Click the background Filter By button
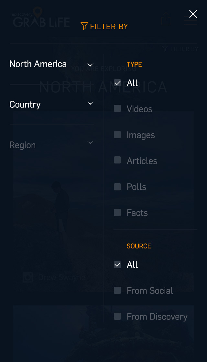Image resolution: width=207 pixels, height=362 pixels. coord(180,49)
